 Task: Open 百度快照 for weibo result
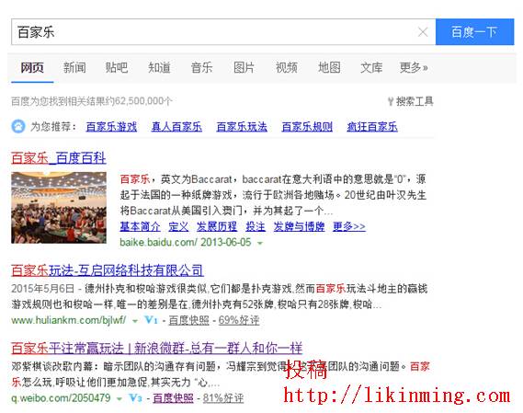173,397
